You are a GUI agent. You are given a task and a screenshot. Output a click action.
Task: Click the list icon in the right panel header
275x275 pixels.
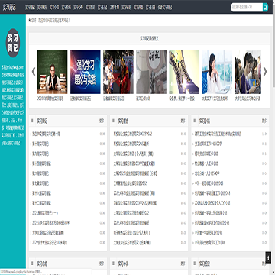[x=195, y=121]
